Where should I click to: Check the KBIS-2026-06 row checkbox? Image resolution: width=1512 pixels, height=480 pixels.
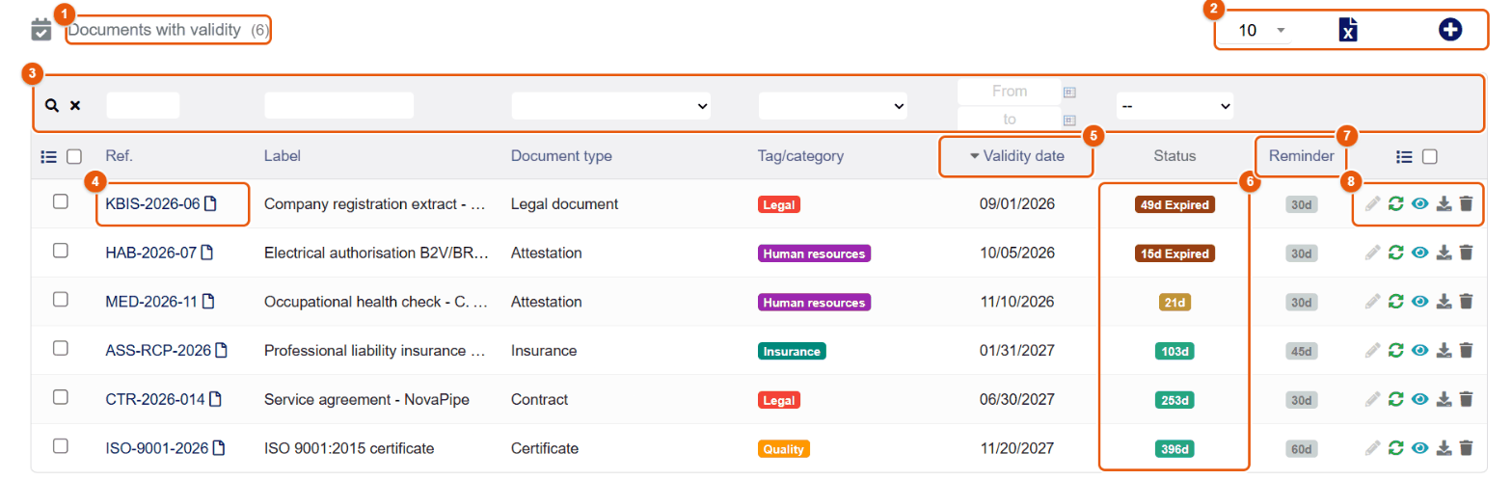(x=60, y=201)
